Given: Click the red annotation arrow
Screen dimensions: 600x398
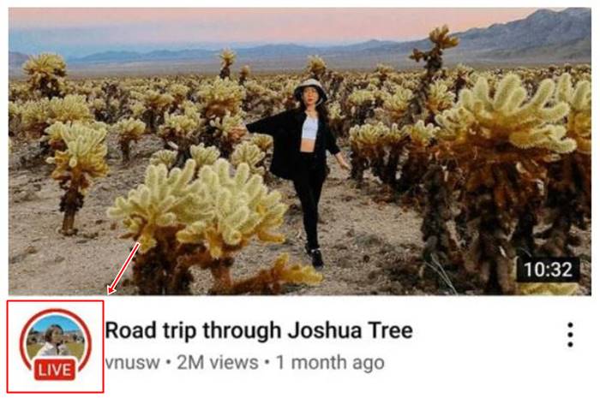Looking at the screenshot, I should pyautogui.click(x=123, y=268).
